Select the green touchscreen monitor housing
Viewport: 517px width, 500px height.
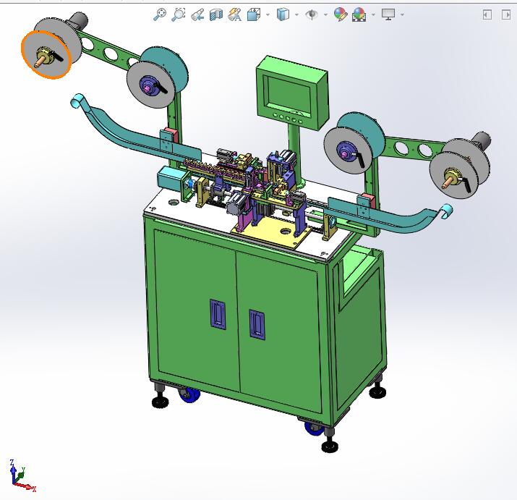[x=292, y=93]
